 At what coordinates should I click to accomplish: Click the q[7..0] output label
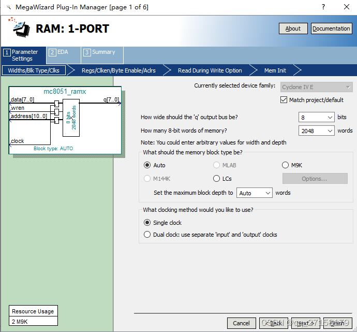pos(111,99)
